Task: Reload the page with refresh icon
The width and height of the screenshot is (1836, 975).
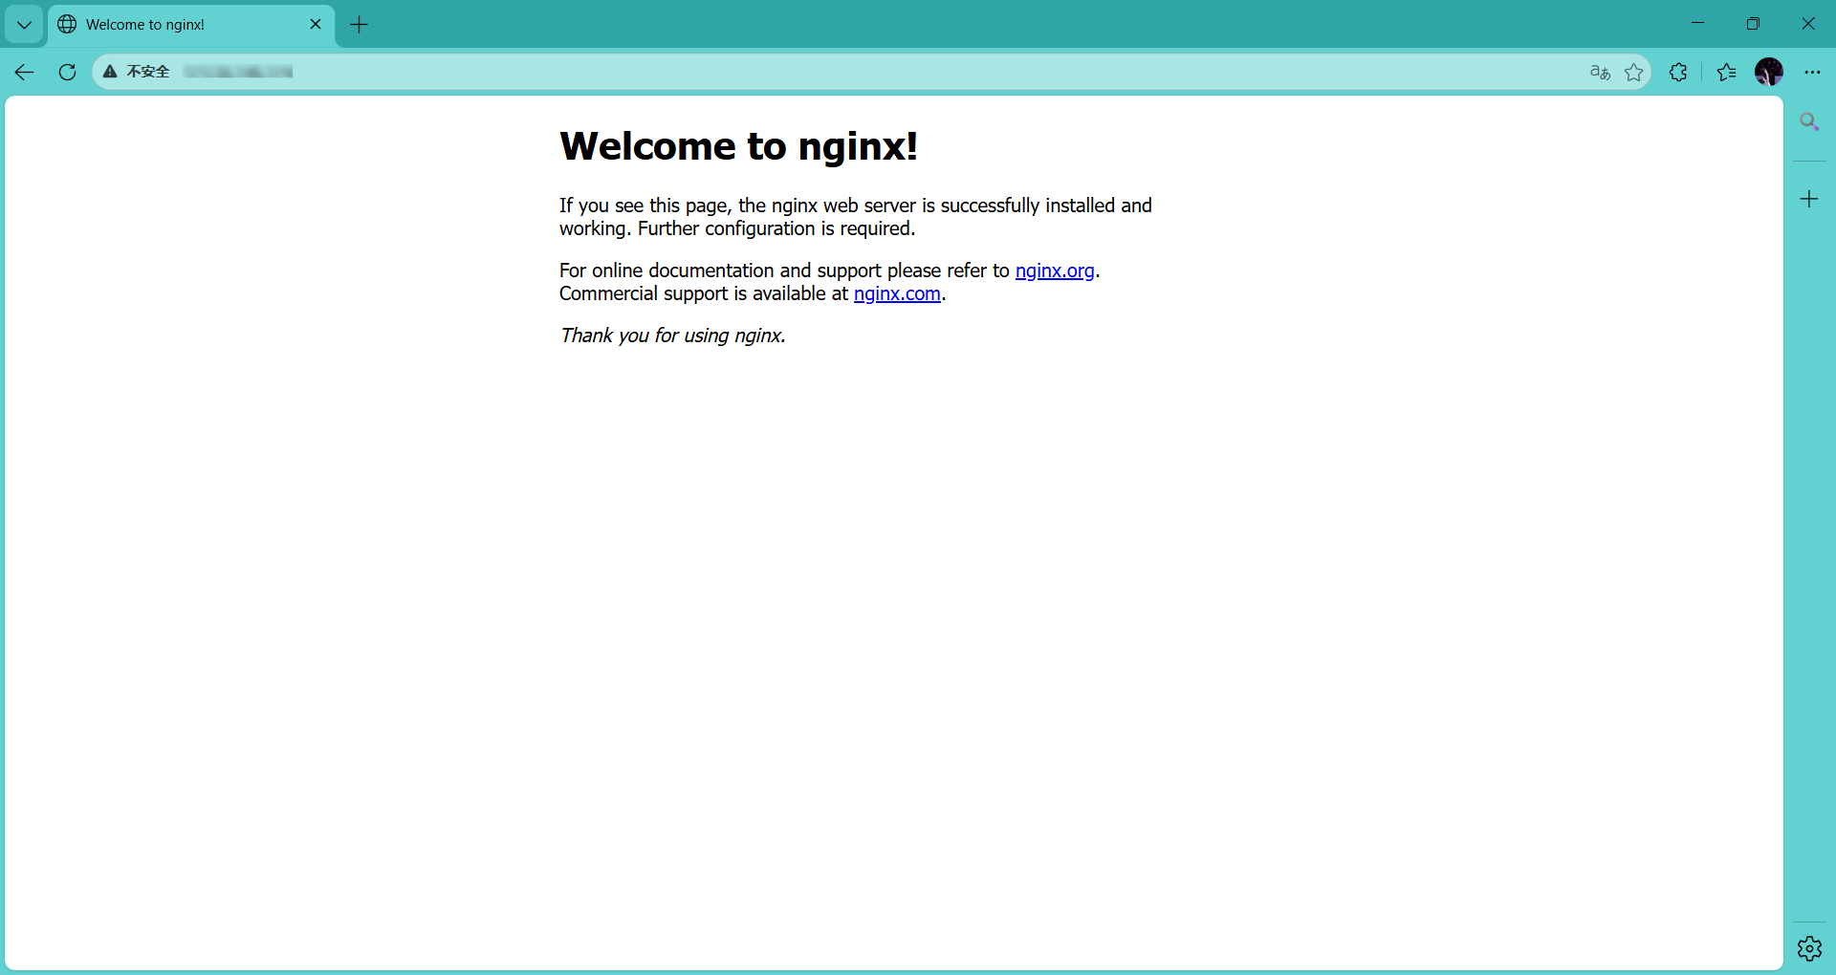Action: point(67,72)
